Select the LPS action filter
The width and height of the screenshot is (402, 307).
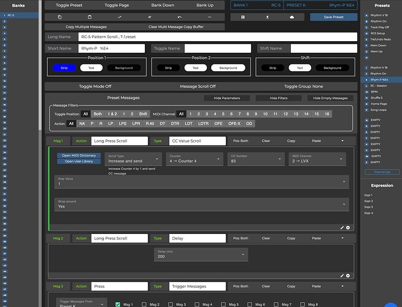click(x=123, y=123)
